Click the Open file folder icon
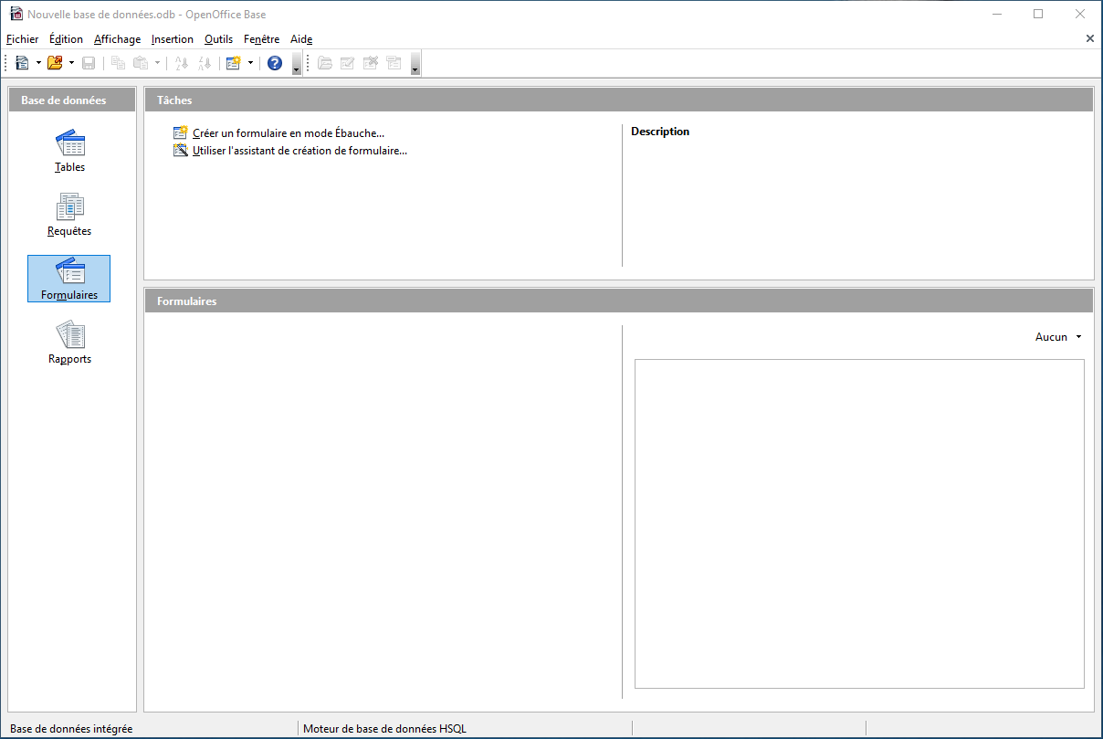The width and height of the screenshot is (1103, 739). (x=55, y=63)
